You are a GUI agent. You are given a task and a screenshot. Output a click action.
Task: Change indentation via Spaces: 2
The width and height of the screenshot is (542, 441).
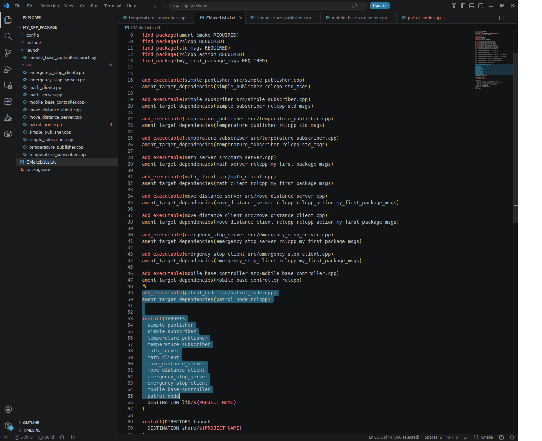coord(433,437)
